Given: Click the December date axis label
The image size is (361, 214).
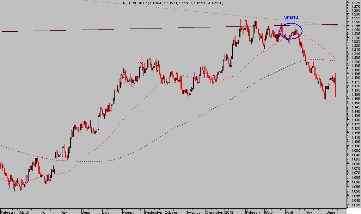Looking at the screenshot, I should (x=215, y=212).
